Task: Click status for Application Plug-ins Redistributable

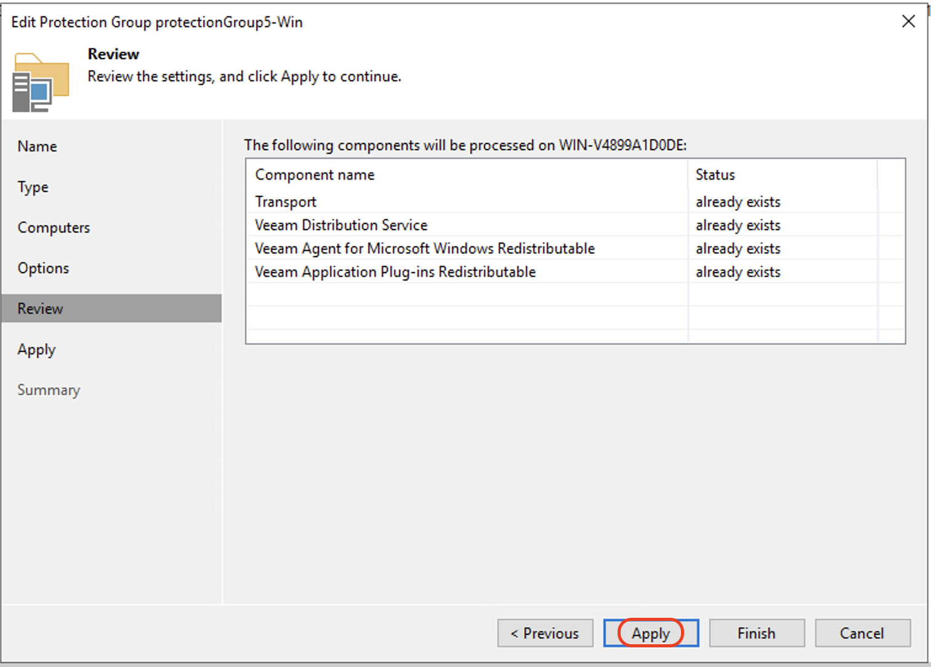Action: [x=738, y=272]
